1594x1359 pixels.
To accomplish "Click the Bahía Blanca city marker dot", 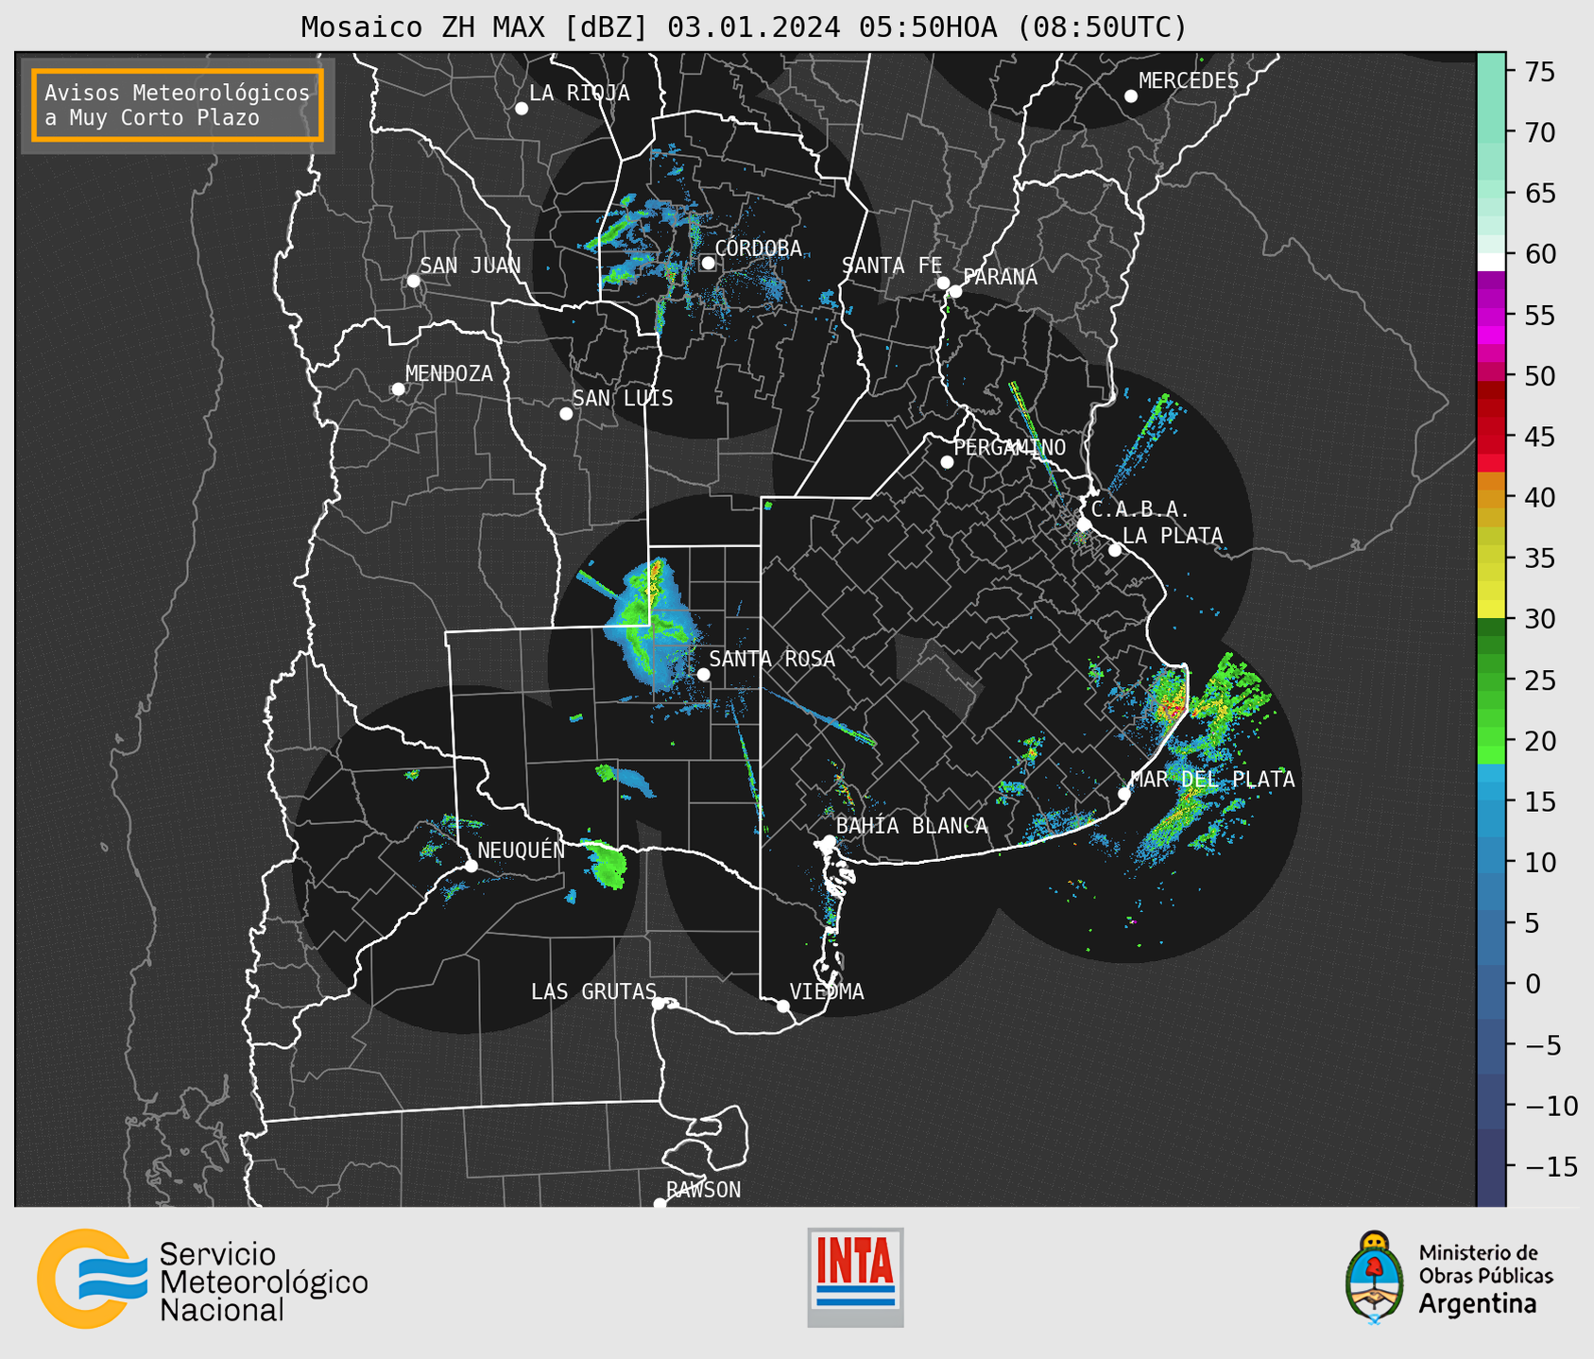I will pyautogui.click(x=829, y=841).
